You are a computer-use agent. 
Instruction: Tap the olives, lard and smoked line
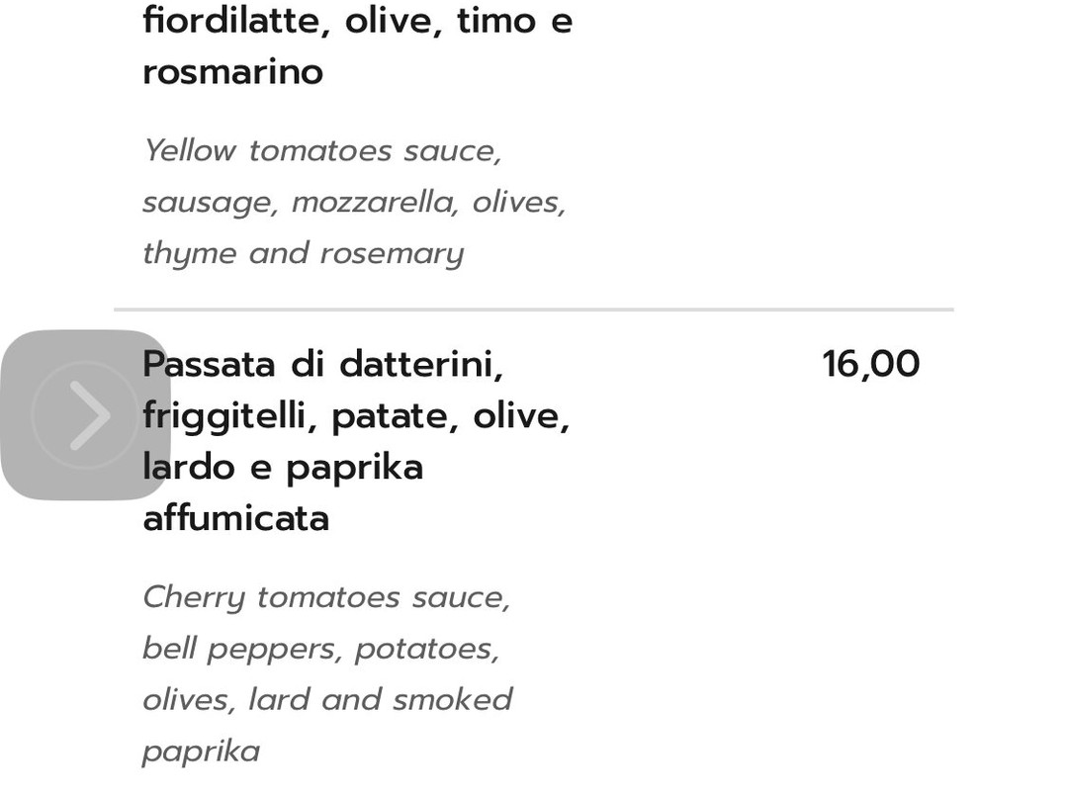[x=326, y=700]
